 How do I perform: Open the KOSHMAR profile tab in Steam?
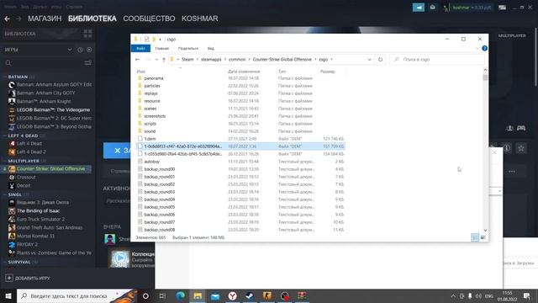pos(200,19)
